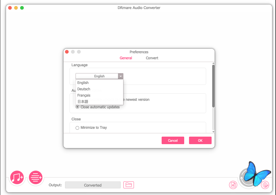Click the audio format settings icon
This screenshot has height=195, width=276.
click(233, 185)
